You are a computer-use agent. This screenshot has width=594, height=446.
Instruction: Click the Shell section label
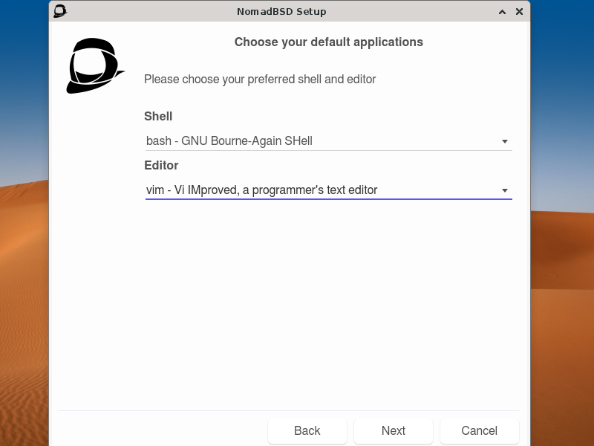pyautogui.click(x=157, y=117)
